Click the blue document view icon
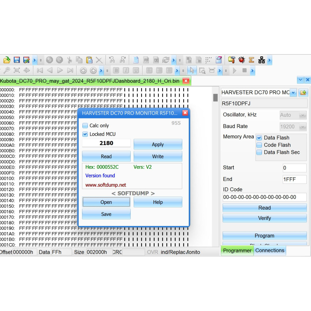 point(136,60)
